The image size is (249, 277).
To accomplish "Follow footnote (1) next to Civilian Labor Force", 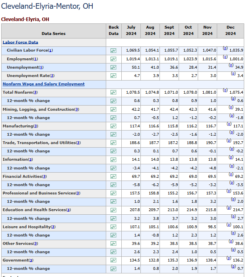I will [51, 50].
